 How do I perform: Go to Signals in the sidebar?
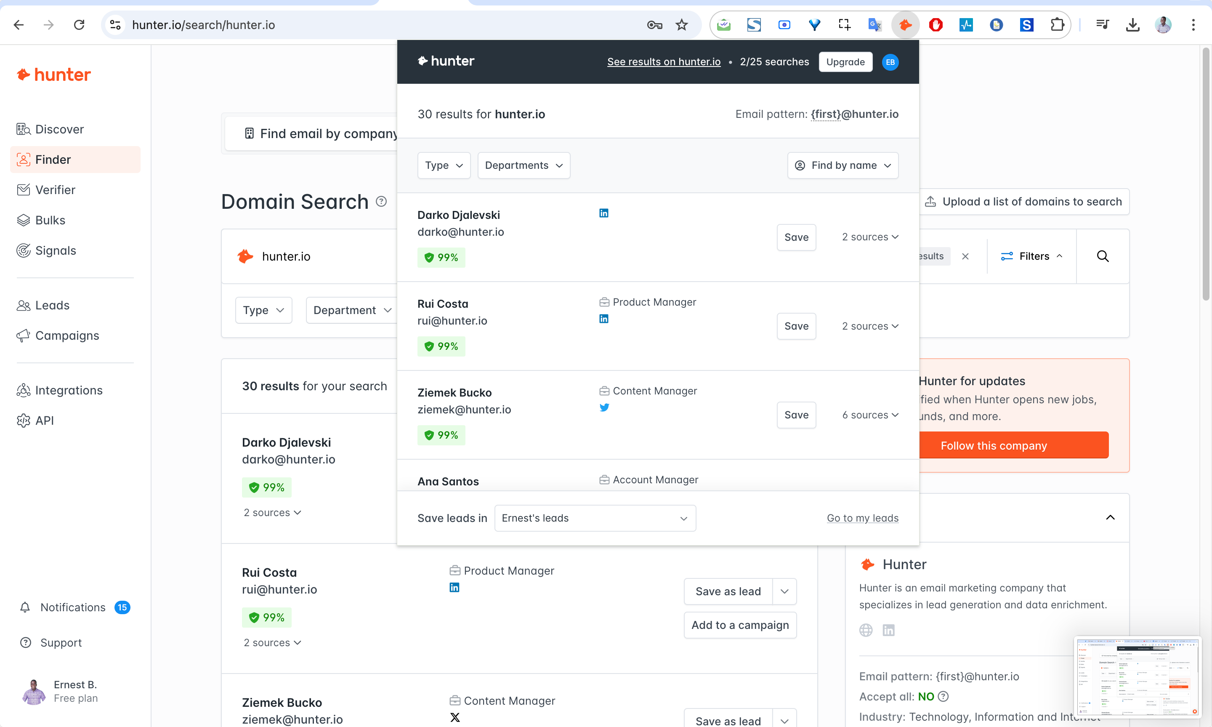75,250
